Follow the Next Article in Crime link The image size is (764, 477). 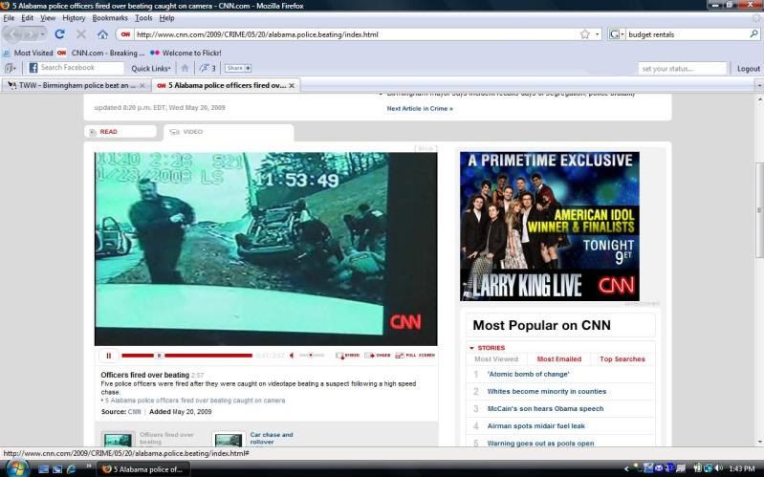tap(420, 109)
